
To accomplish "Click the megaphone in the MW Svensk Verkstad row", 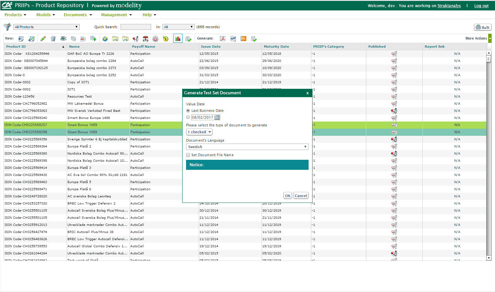I will click(x=394, y=111).
